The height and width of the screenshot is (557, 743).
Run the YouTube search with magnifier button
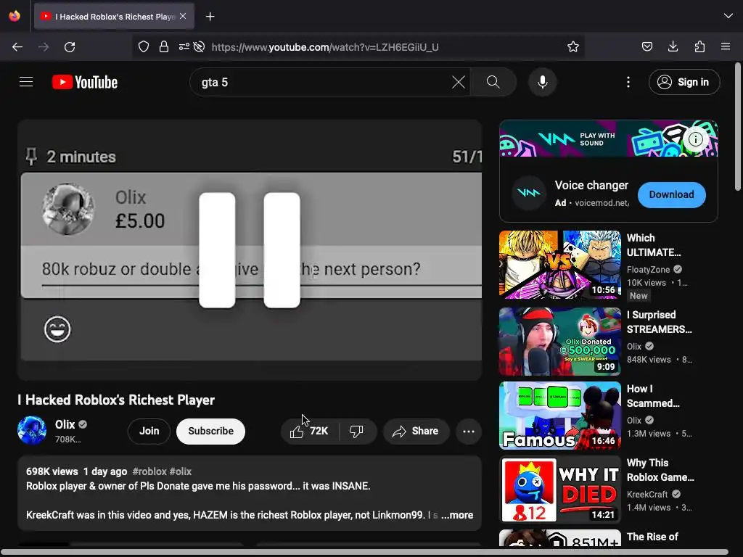pos(493,82)
